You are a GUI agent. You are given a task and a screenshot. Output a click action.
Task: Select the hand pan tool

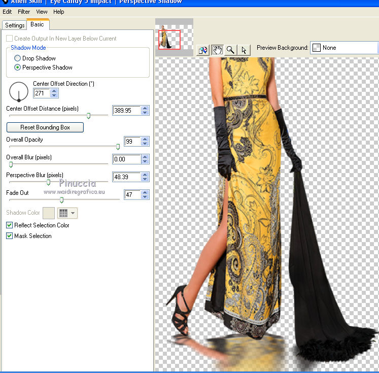click(x=217, y=50)
